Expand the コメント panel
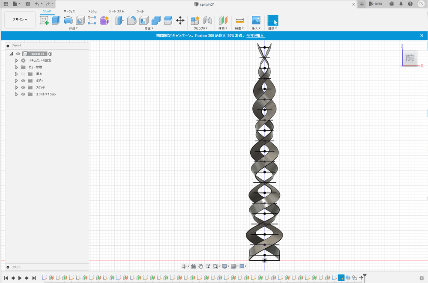 (8, 267)
